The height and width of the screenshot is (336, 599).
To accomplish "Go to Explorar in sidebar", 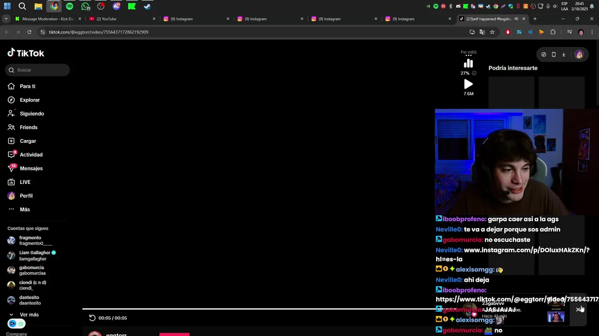I will pos(24,100).
